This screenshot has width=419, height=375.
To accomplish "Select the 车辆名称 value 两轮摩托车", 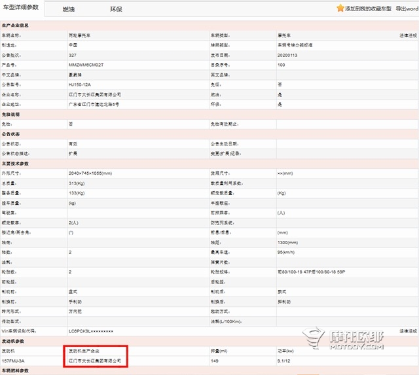I will pyautogui.click(x=79, y=35).
